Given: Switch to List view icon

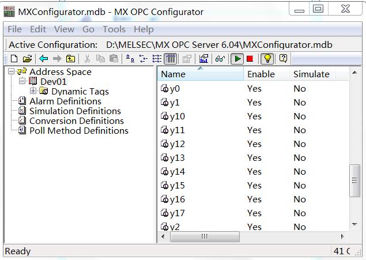Looking at the screenshot, I should point(157,59).
